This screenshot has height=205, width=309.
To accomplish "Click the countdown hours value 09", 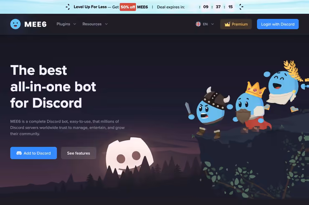I will 206,7.
